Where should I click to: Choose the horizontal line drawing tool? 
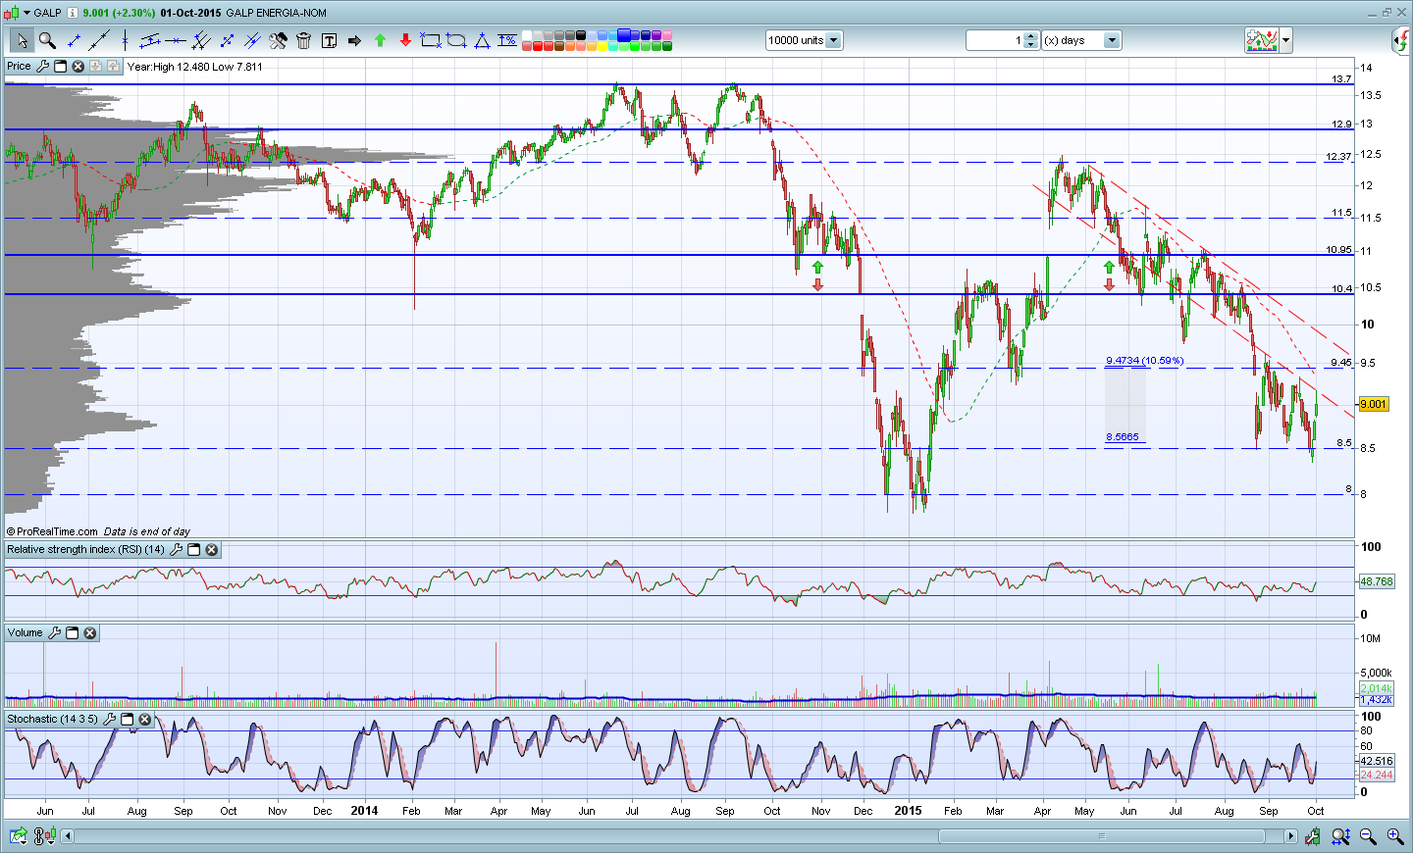(x=176, y=40)
